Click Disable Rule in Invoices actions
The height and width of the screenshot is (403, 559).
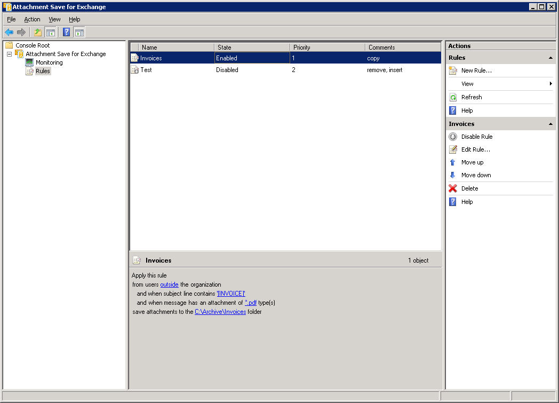(x=476, y=137)
